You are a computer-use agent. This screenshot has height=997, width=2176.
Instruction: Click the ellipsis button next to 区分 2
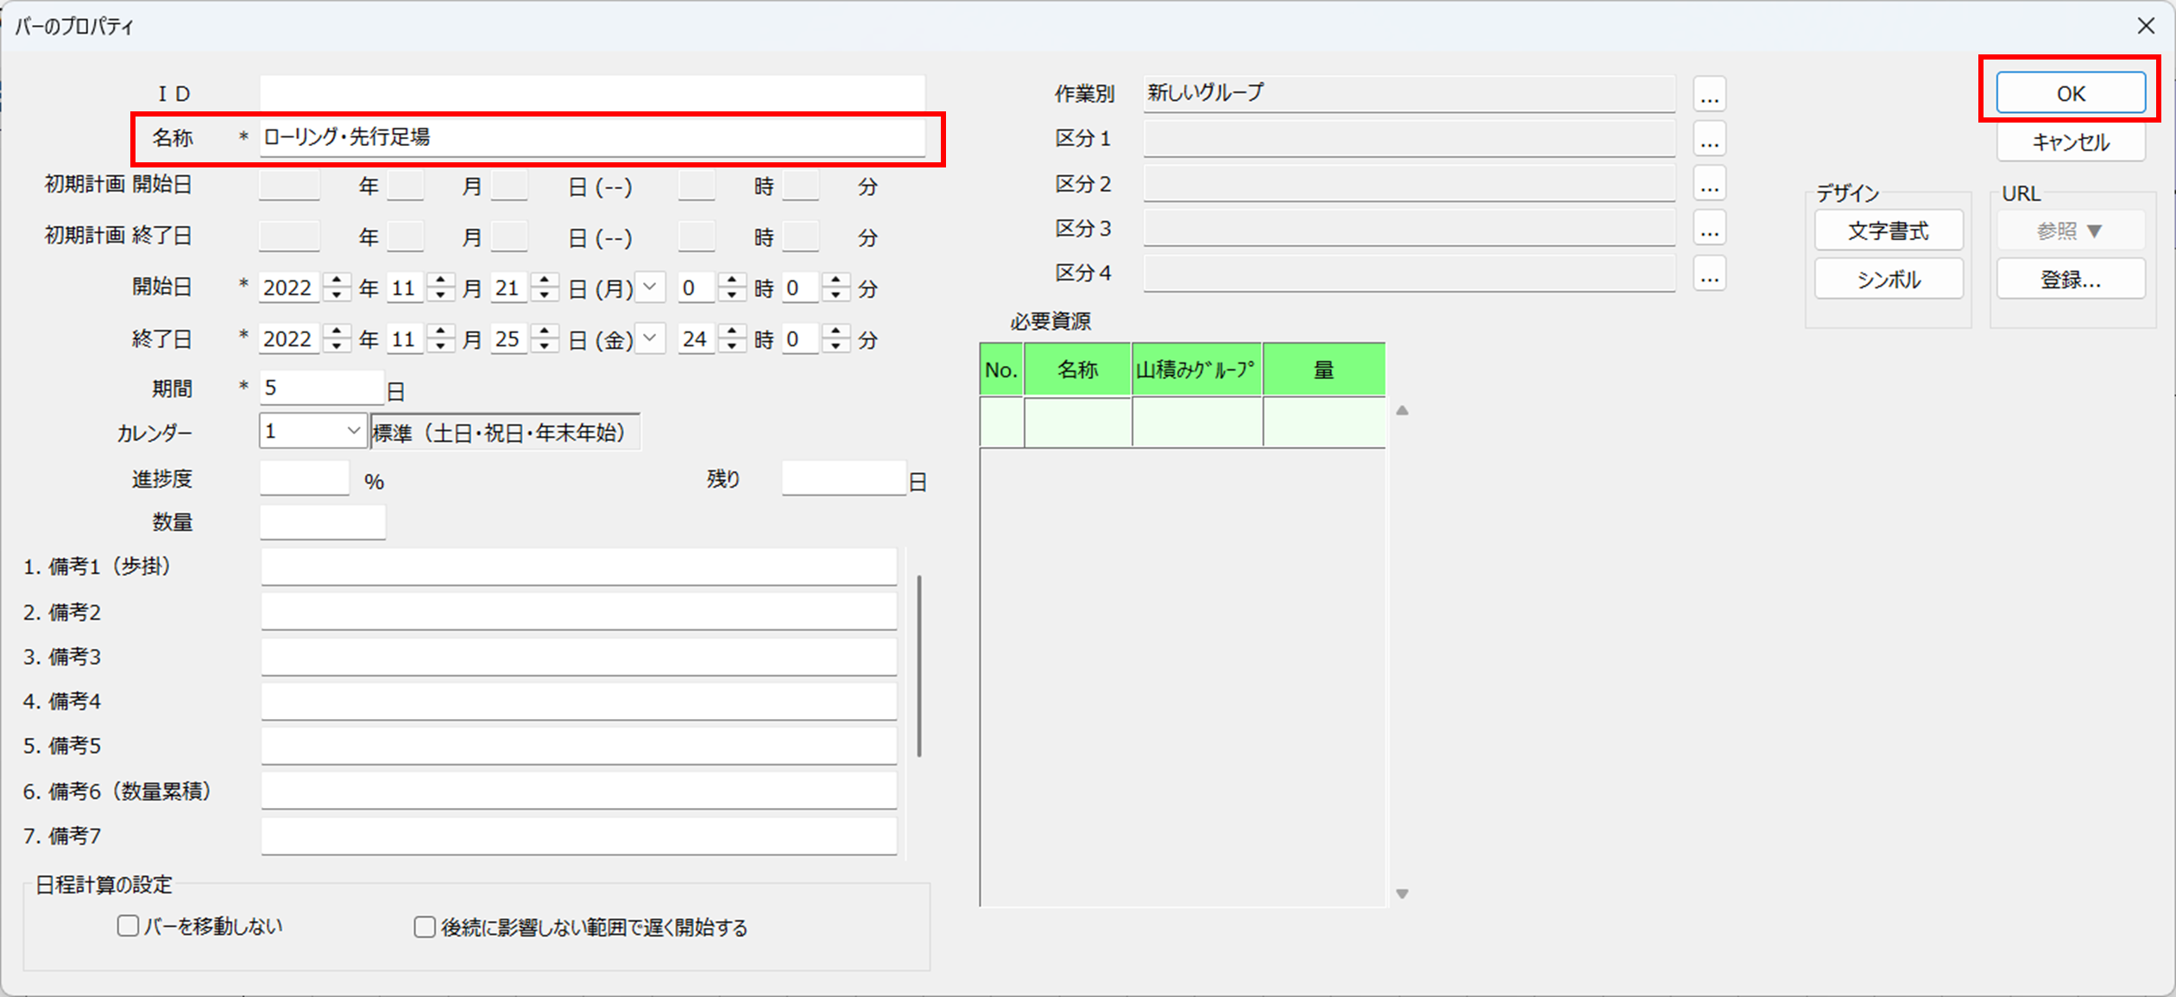pos(1709,184)
